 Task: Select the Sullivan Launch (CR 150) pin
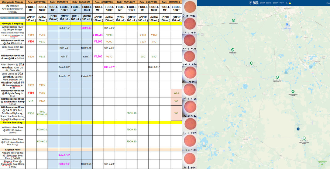293,91
